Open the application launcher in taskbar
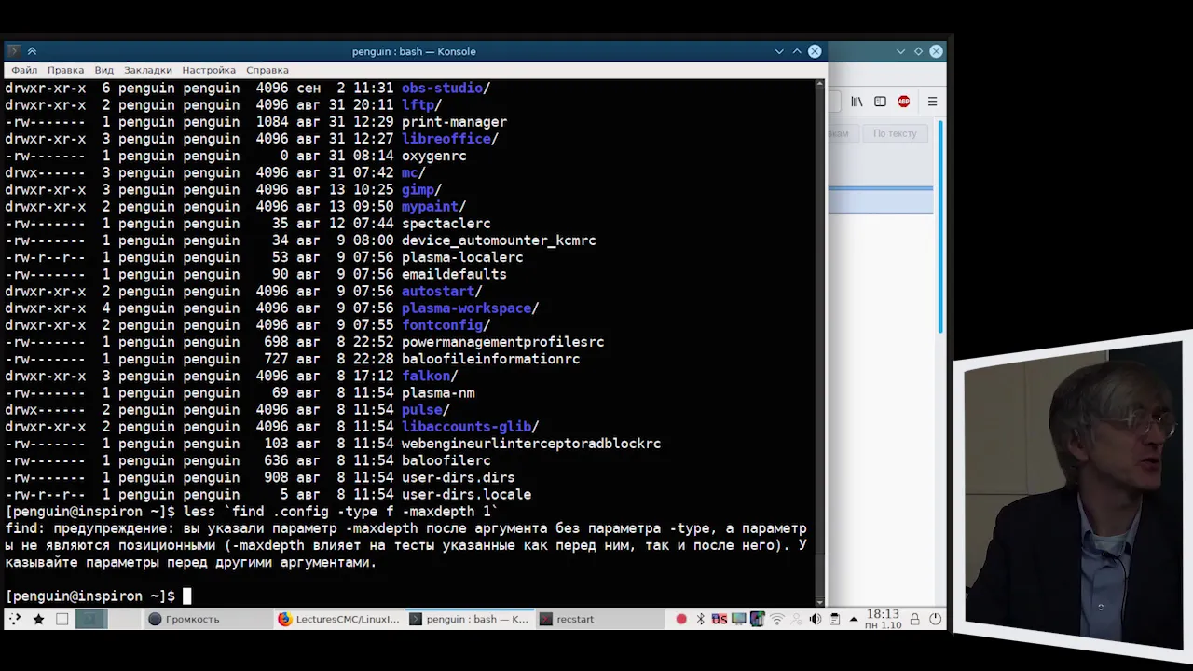The image size is (1193, 671). point(15,619)
